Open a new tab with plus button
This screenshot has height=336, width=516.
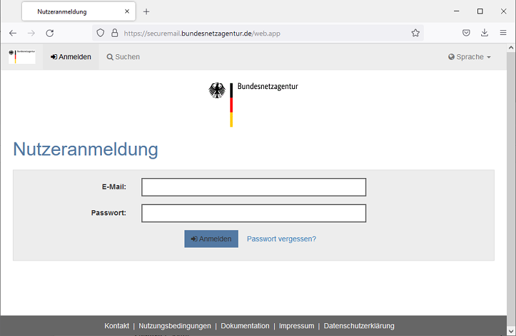(x=146, y=12)
